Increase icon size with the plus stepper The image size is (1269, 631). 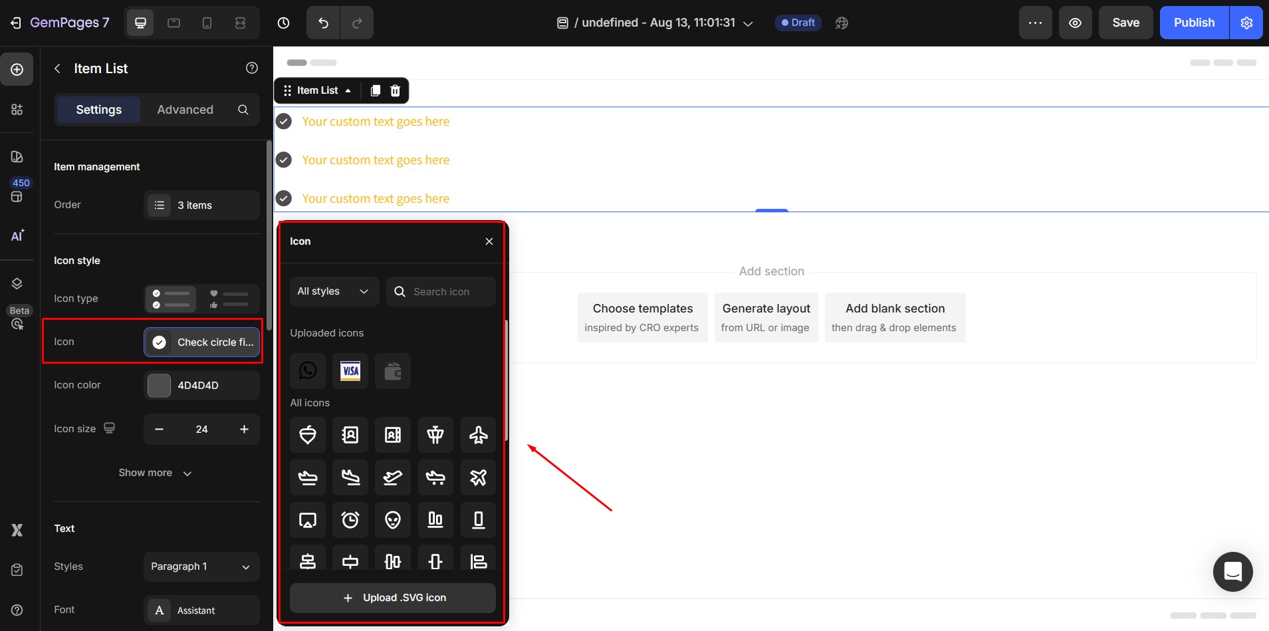(244, 429)
